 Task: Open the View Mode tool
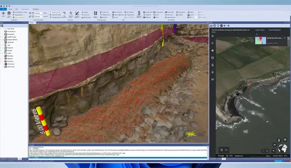point(9,15)
